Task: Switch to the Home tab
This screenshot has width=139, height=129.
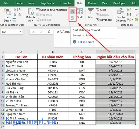Action: tap(19, 3)
